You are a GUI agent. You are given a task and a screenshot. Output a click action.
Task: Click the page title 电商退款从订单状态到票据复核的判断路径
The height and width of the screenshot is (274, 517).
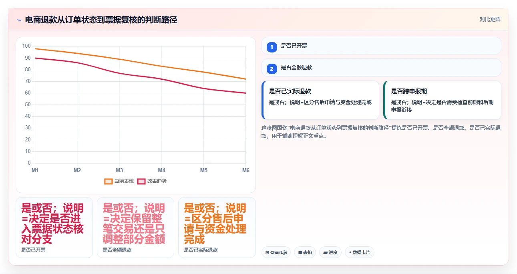101,20
